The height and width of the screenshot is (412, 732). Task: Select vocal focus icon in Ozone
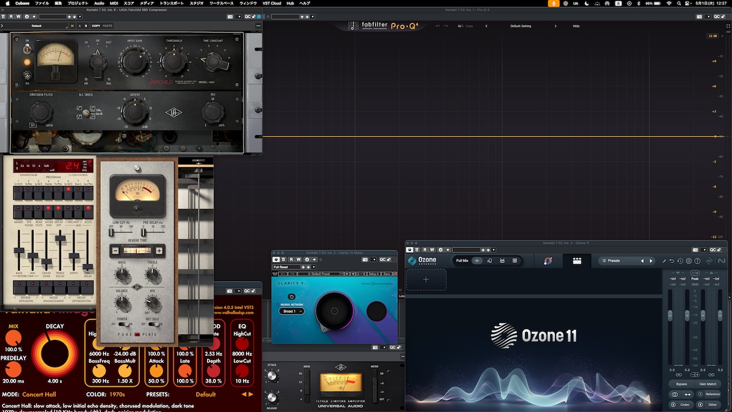point(490,261)
